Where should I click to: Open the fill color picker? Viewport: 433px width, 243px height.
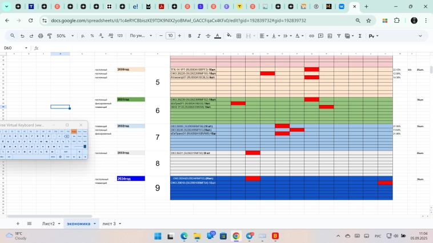[229, 36]
